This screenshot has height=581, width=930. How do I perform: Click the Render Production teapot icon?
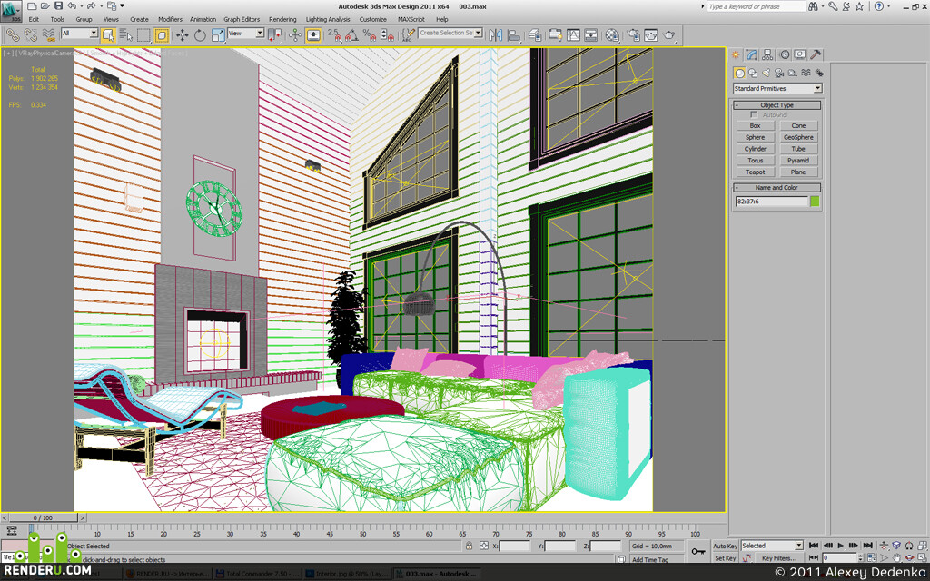(669, 35)
